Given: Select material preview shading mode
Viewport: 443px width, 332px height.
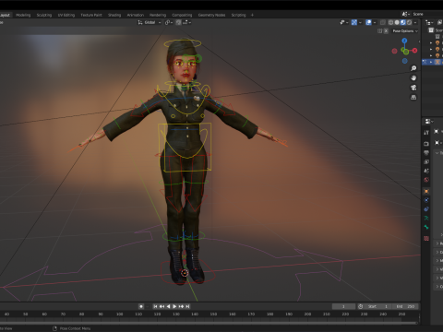Looking at the screenshot, I should [403, 22].
